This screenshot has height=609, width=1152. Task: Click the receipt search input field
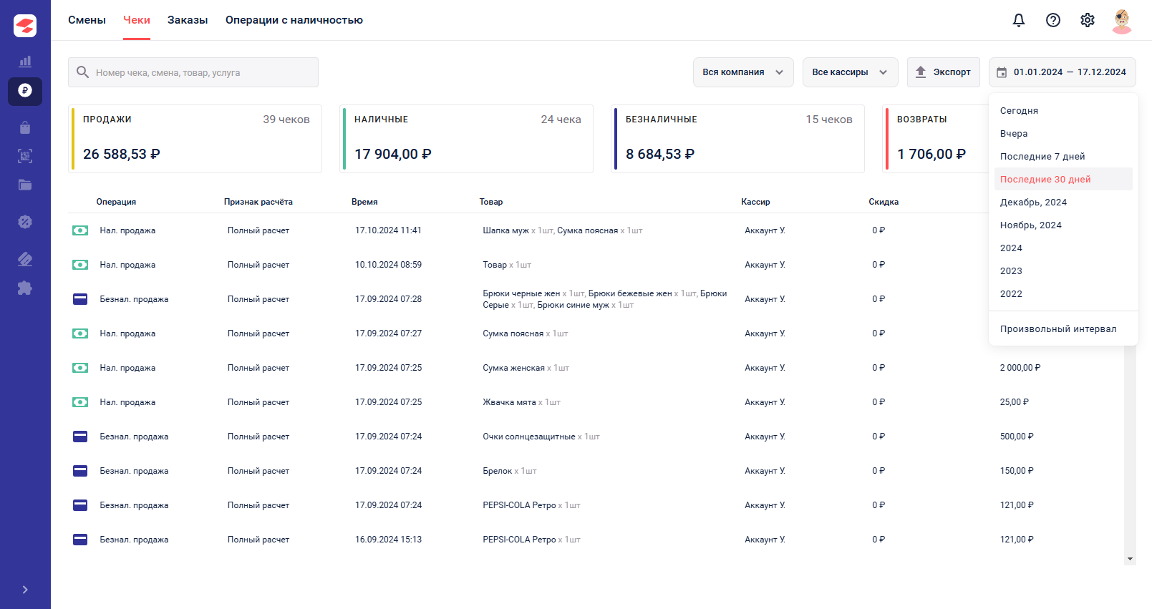[x=193, y=72]
